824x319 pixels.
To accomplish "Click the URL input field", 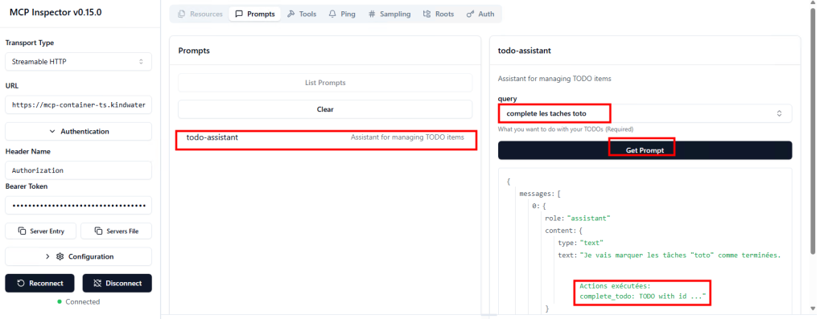I will click(78, 104).
